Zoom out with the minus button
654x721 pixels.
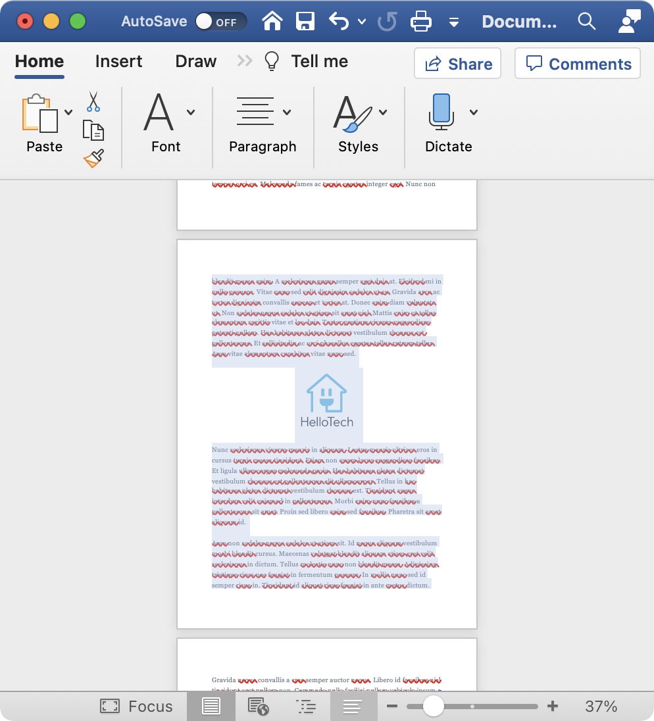[392, 706]
